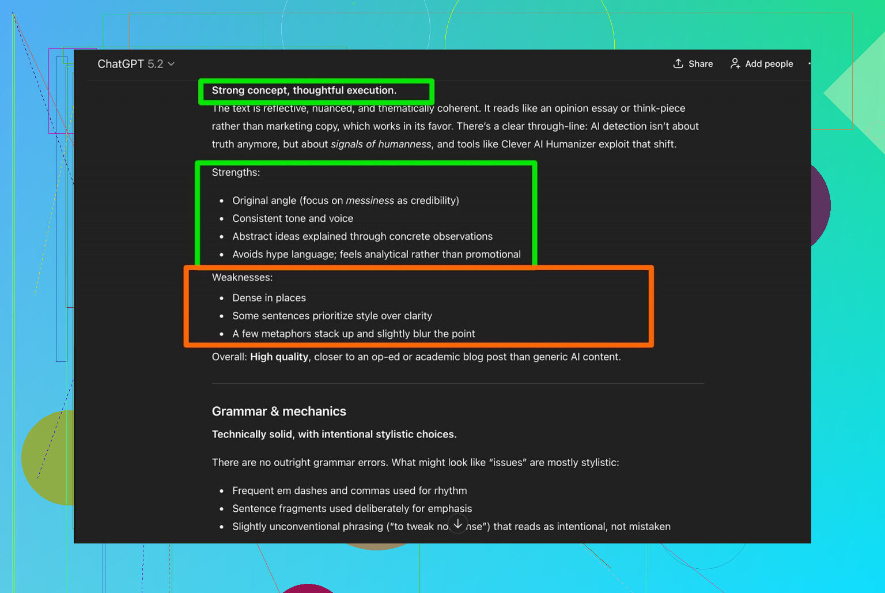Expand the ChatGPT 5.2 model chevron
885x593 pixels.
[x=171, y=64]
